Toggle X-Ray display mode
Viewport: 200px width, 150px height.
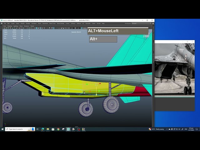click(x=62, y=28)
